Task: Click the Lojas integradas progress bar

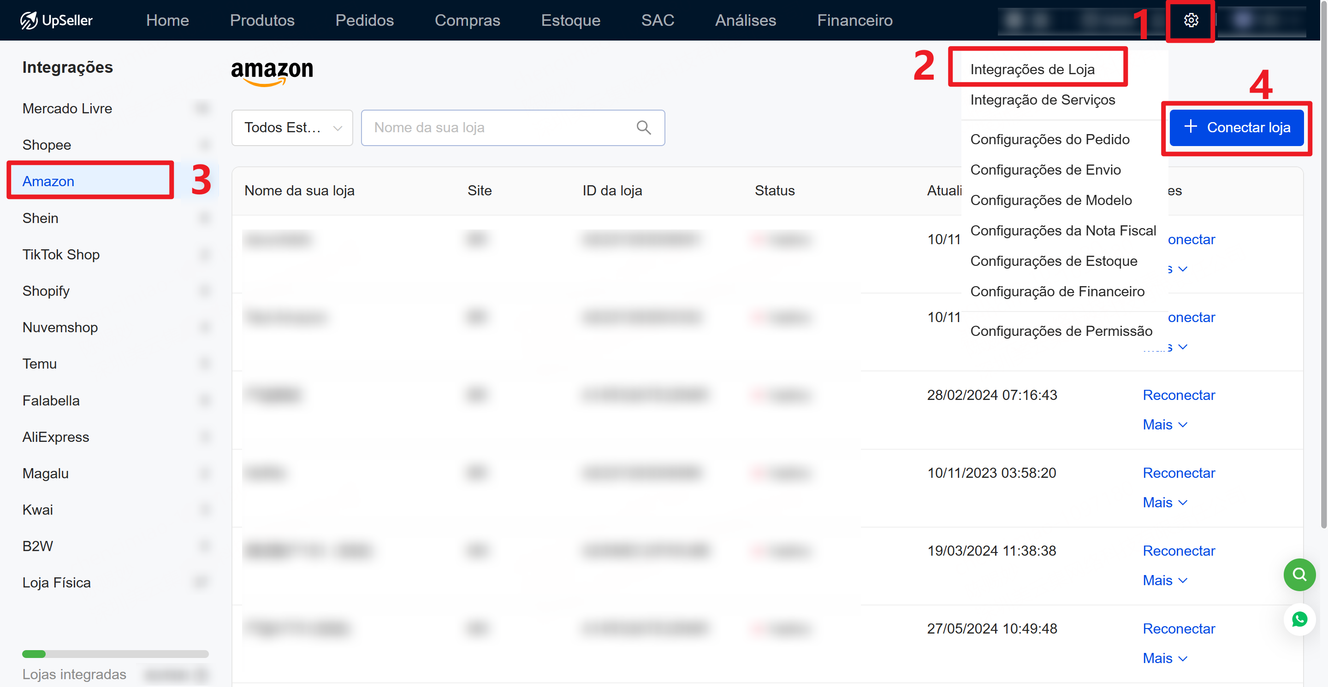Action: coord(115,654)
